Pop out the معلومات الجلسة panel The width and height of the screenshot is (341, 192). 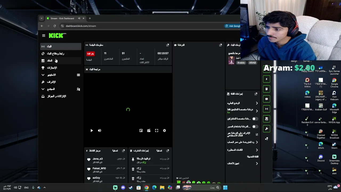(x=168, y=45)
